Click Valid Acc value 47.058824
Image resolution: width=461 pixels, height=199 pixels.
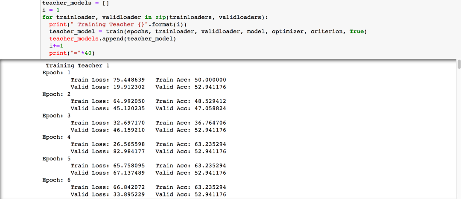point(210,108)
